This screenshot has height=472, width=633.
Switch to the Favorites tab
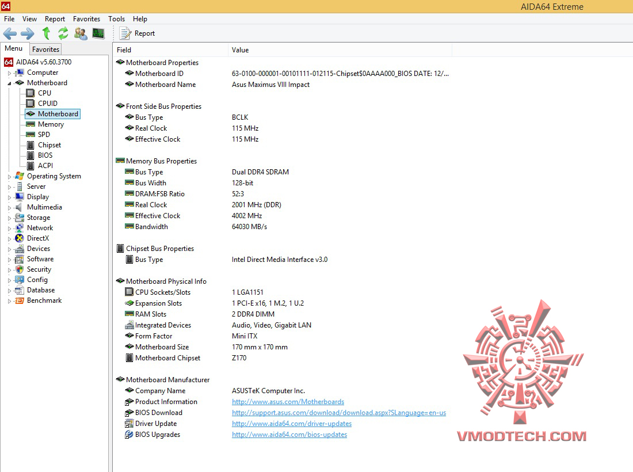point(45,50)
